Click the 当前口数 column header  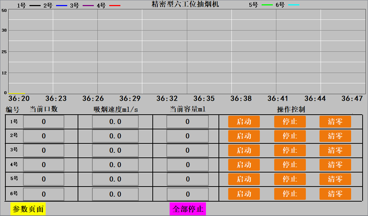(43, 109)
